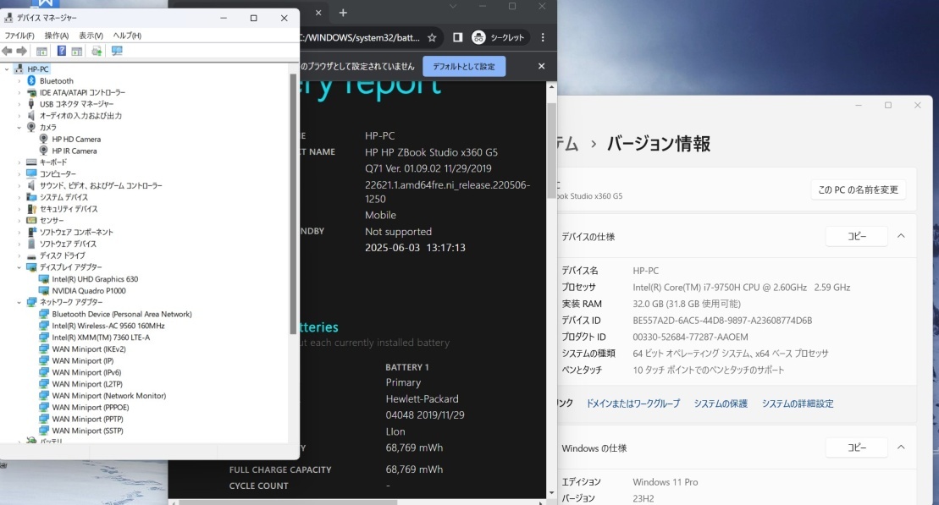Select Bluetooth Device (Personal Area Network)
The image size is (939, 505).
122,314
